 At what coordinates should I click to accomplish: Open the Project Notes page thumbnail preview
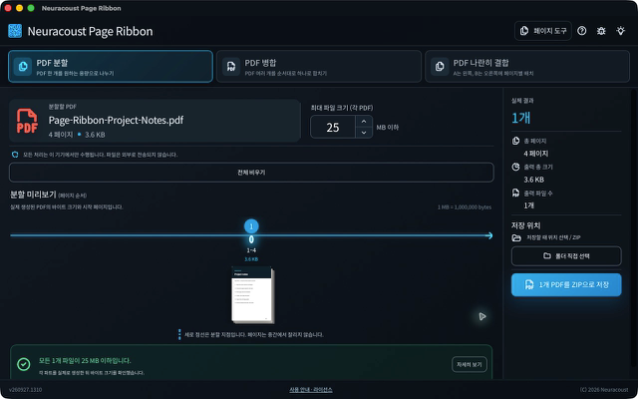[252, 295]
